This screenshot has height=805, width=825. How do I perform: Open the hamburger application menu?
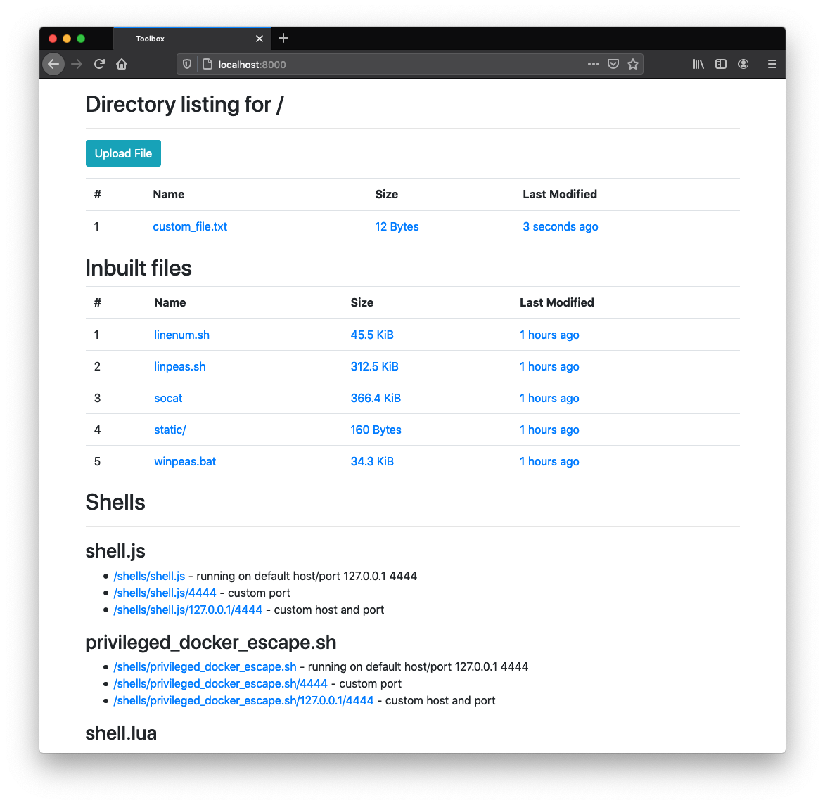point(772,64)
